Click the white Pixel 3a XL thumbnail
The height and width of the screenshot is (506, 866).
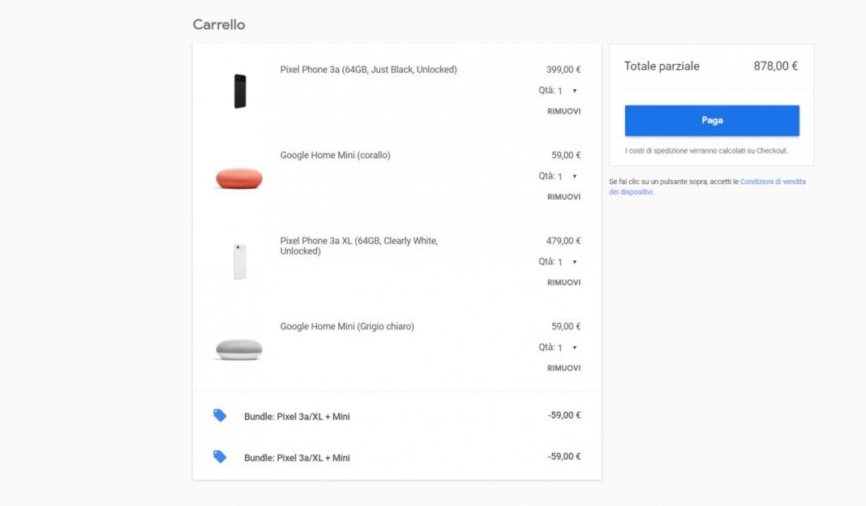point(240,262)
